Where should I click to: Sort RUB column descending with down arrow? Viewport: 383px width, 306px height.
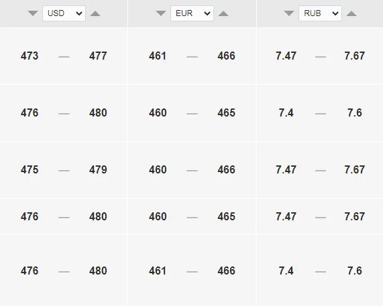coord(289,13)
